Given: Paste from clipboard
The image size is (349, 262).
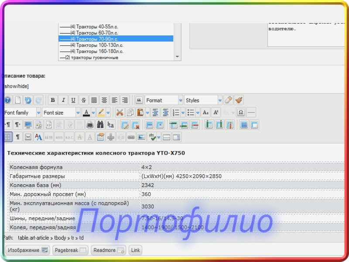Looking at the screenshot, I should tap(140, 113).
